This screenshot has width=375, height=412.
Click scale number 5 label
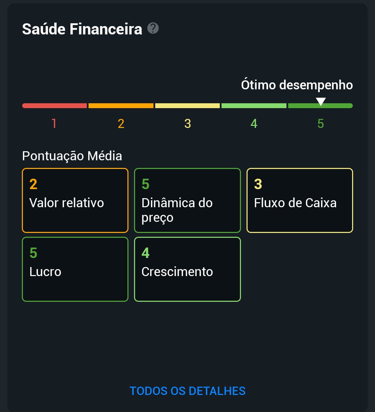(x=321, y=123)
